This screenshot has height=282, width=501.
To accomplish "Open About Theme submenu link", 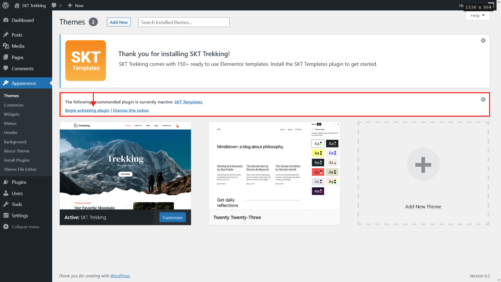I will pyautogui.click(x=17, y=151).
